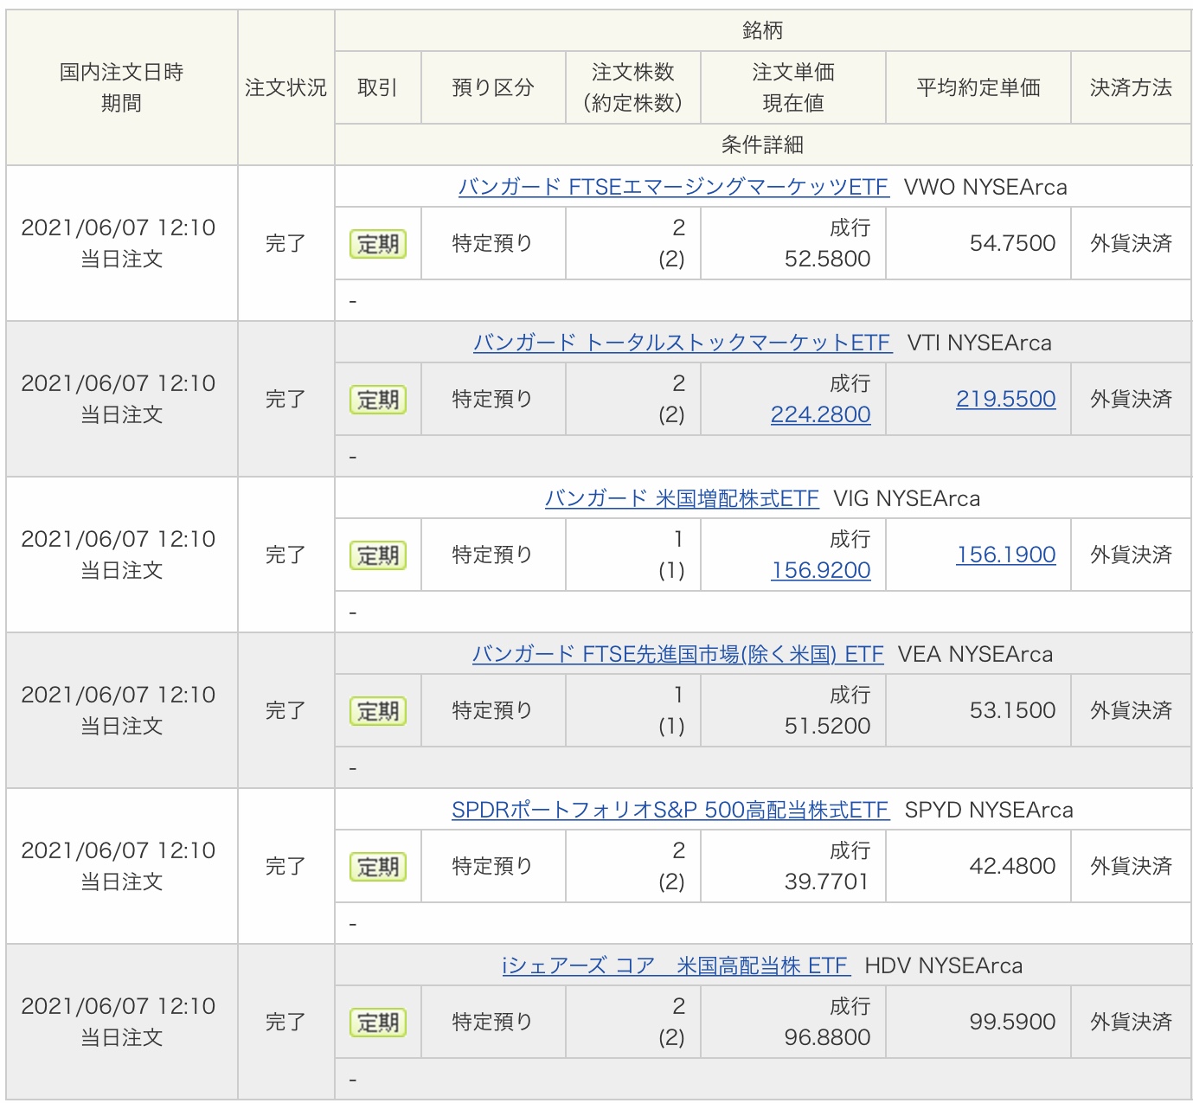Click 完了 status in the HDV row

pyautogui.click(x=285, y=1022)
